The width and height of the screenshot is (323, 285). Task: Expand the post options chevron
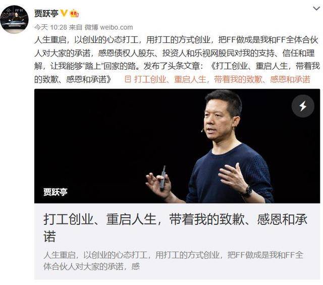316,9
